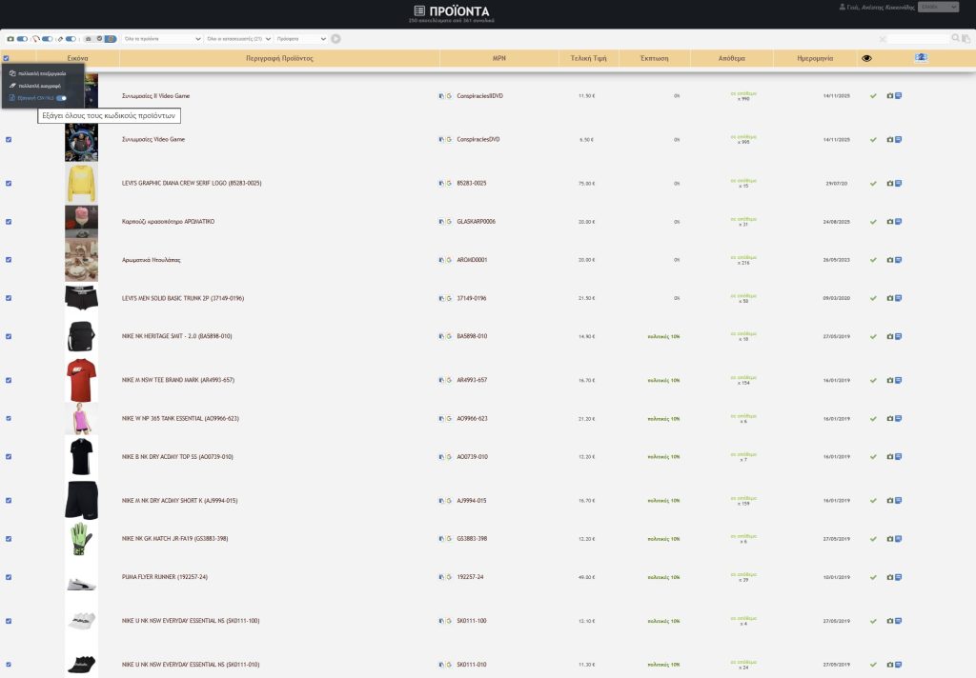
Task: Click the eye visibility column header icon
Action: click(866, 58)
